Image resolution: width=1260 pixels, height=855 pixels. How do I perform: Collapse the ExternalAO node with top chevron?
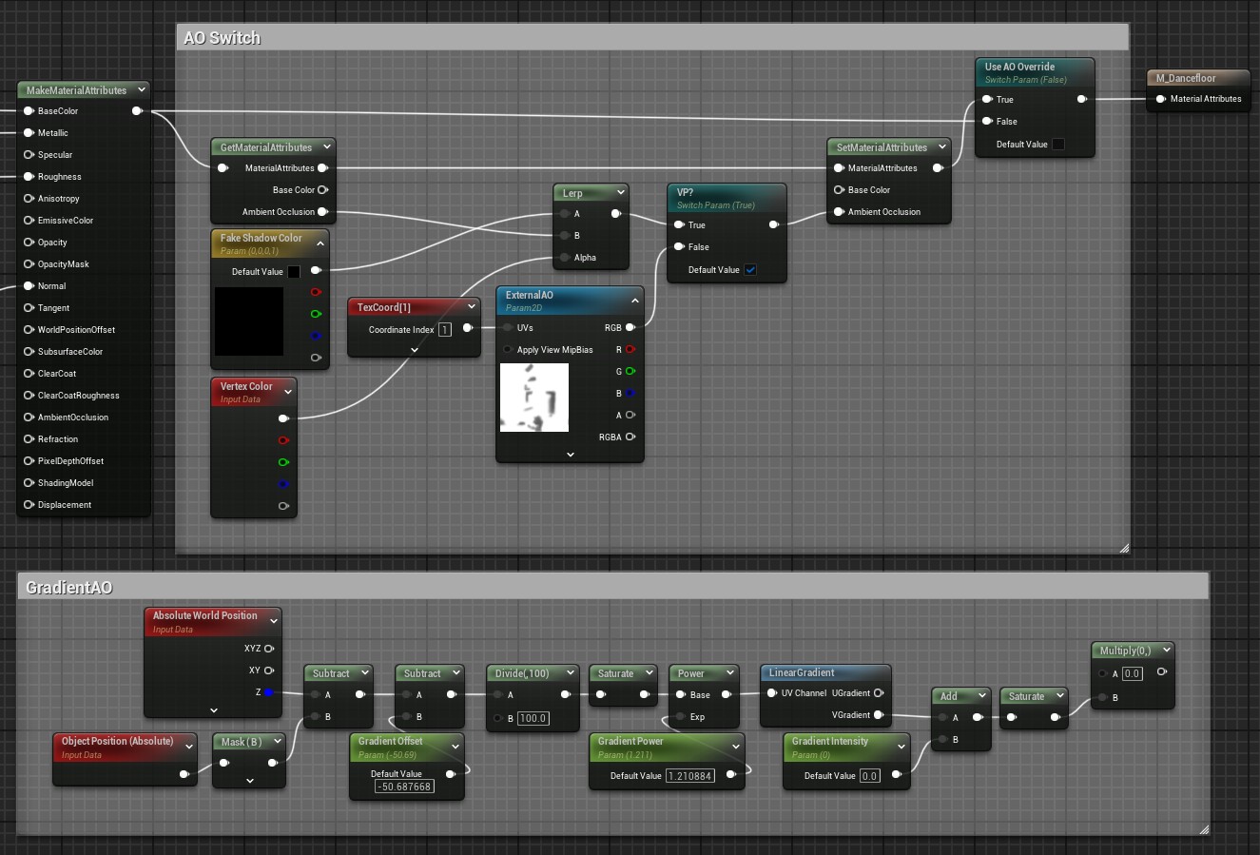[x=634, y=301]
